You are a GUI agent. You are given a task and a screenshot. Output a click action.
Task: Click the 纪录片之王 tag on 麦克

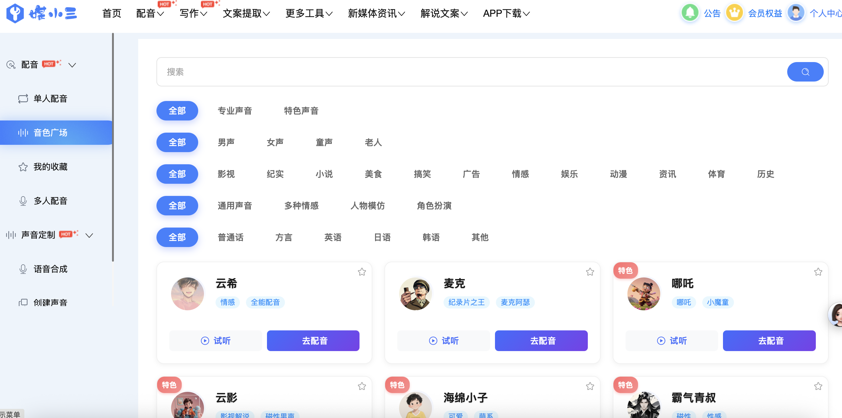tap(466, 302)
